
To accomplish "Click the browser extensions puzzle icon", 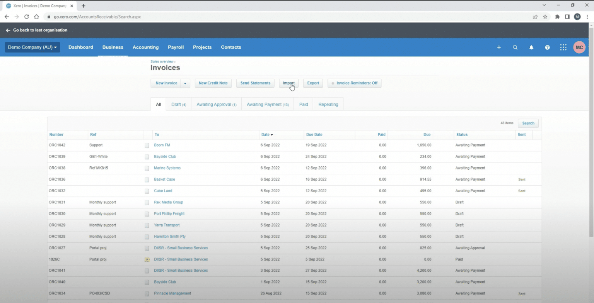I will (x=557, y=17).
